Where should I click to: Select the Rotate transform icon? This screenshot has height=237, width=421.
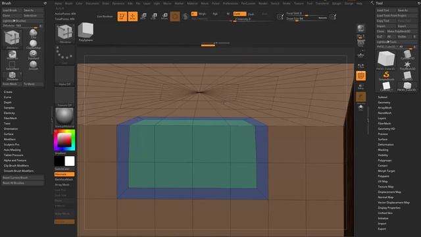tap(164, 16)
